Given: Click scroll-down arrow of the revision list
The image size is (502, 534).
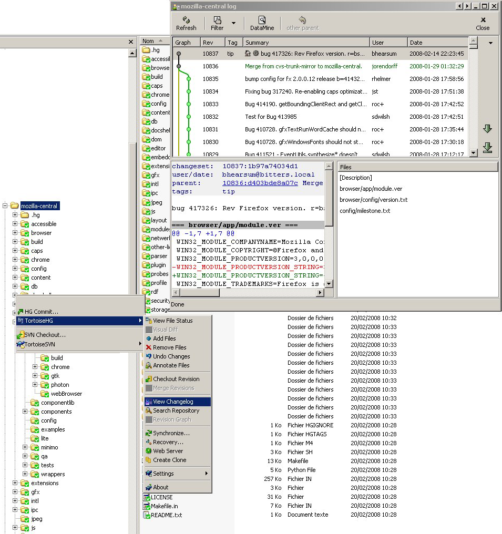Looking at the screenshot, I should pos(473,153).
